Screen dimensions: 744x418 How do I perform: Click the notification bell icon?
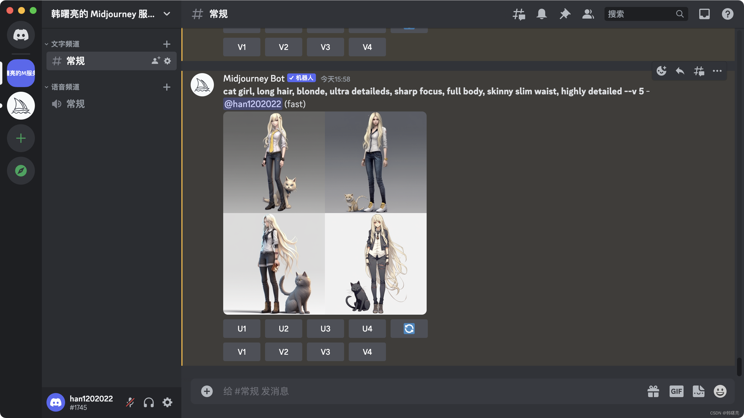click(x=541, y=14)
